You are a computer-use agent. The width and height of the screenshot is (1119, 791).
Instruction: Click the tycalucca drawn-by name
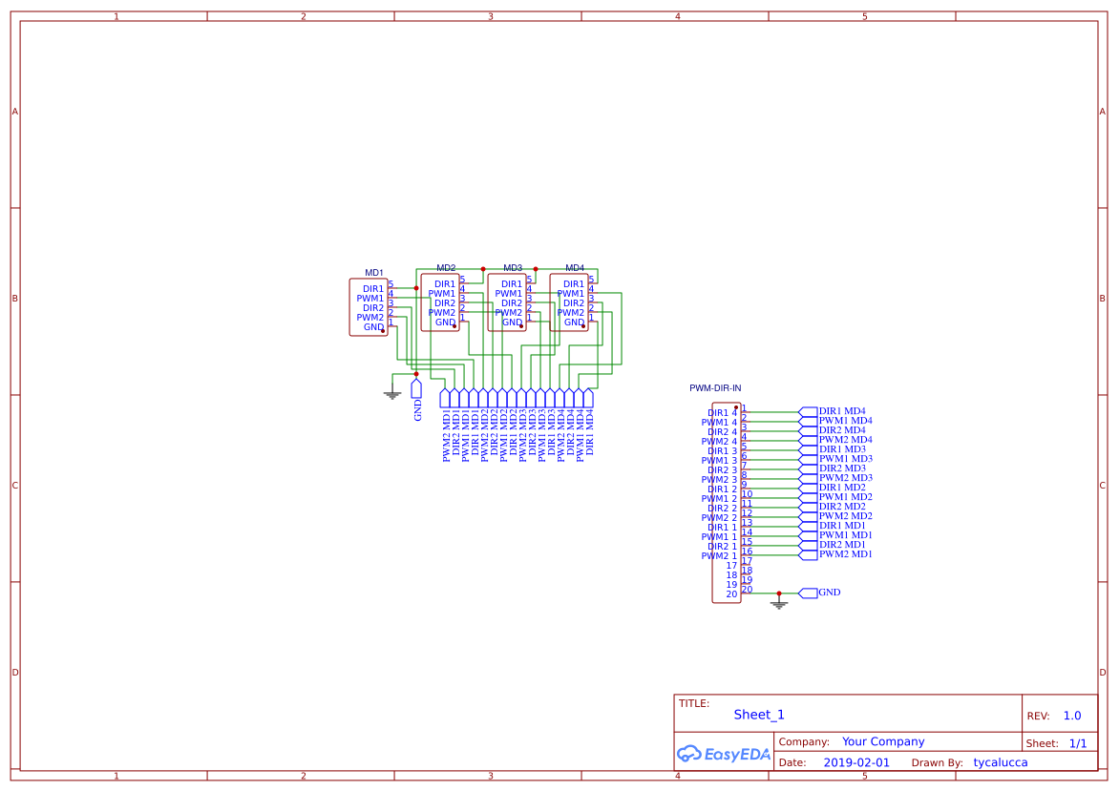1001,762
